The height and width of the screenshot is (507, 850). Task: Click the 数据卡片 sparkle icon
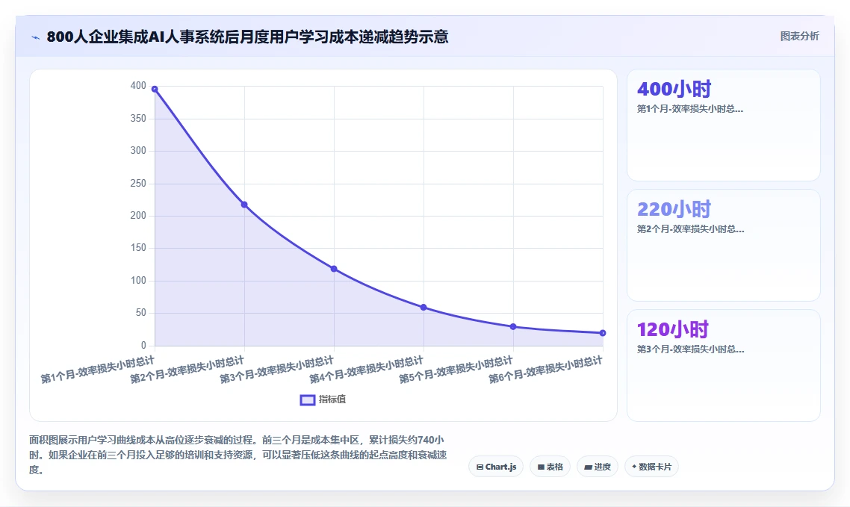tap(634, 467)
